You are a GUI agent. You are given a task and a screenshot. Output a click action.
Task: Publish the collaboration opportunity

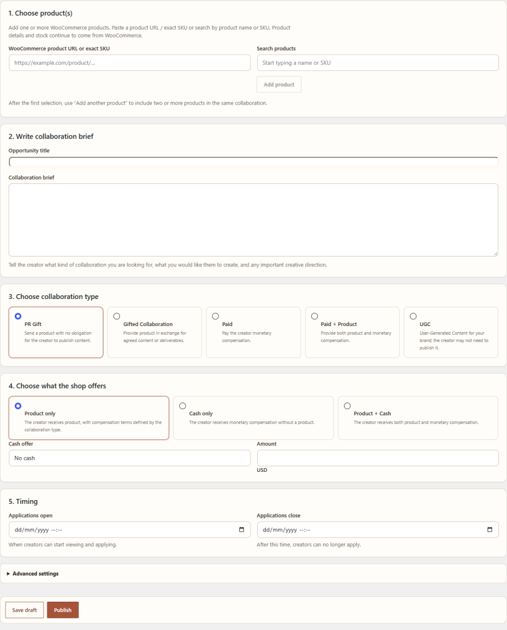[63, 610]
